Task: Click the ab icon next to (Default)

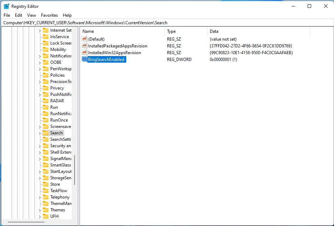Action: tap(84, 39)
